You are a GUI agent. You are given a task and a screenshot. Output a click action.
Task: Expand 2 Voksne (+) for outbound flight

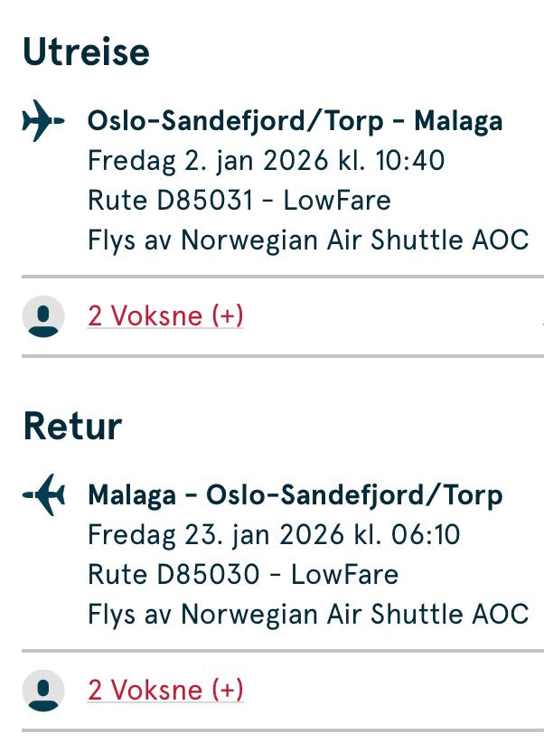[x=165, y=316]
